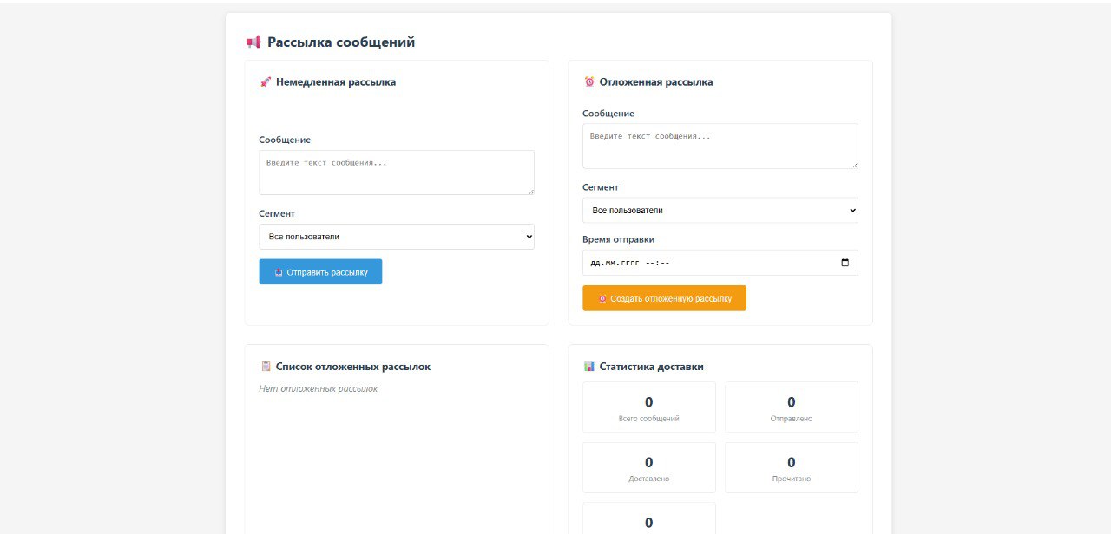The width and height of the screenshot is (1111, 534).
Task: Click the Время отправки field label
Action: click(618, 239)
